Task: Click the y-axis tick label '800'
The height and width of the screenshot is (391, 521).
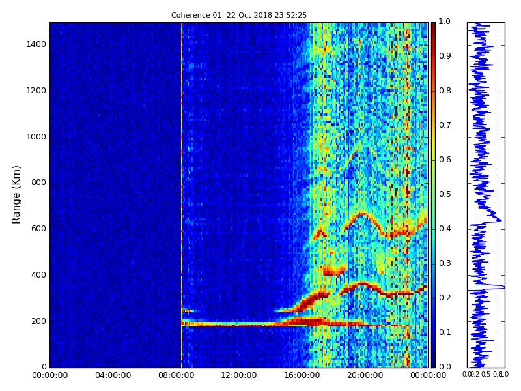Action: point(39,182)
